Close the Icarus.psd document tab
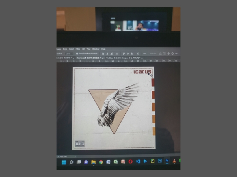 click(x=103, y=58)
